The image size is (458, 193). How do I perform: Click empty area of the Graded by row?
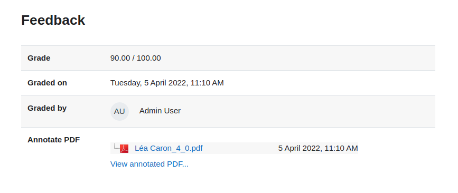[x=292, y=111]
